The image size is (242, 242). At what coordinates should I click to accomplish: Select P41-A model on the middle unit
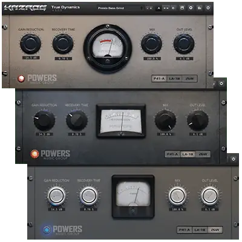[172, 154]
